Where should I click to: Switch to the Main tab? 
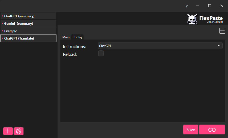(66, 37)
